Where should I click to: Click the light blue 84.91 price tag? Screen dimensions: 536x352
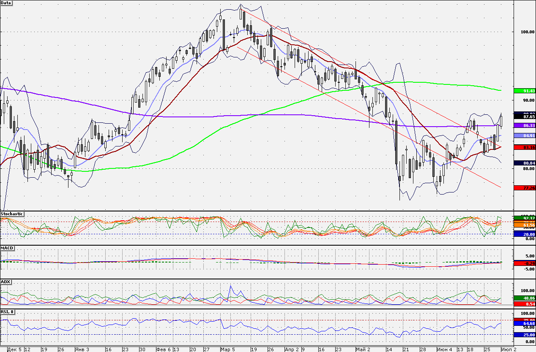coord(524,135)
